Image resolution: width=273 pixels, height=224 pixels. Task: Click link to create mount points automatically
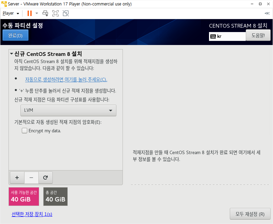(x=66, y=79)
